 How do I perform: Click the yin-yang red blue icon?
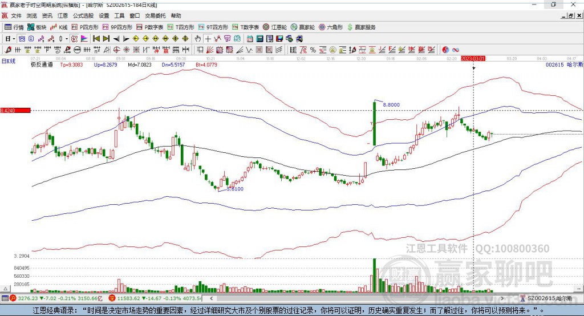(x=446, y=50)
